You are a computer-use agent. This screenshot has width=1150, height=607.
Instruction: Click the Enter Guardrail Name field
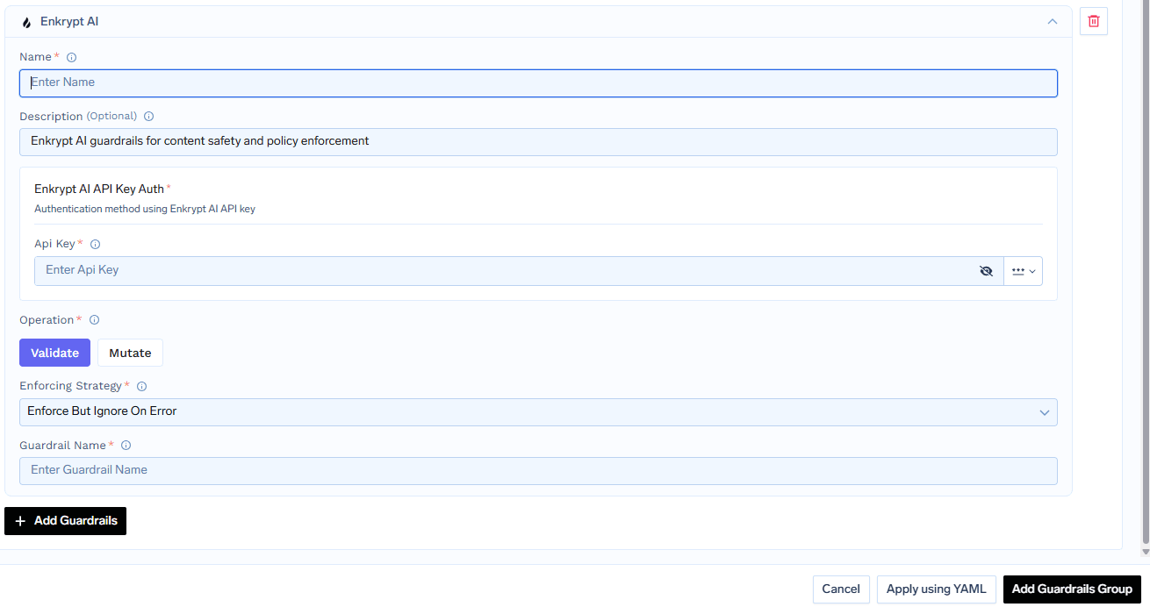point(538,471)
